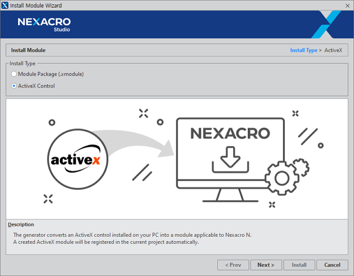Click the Install Type breadcrumb step
Image resolution: width=354 pixels, height=276 pixels.
pos(303,51)
